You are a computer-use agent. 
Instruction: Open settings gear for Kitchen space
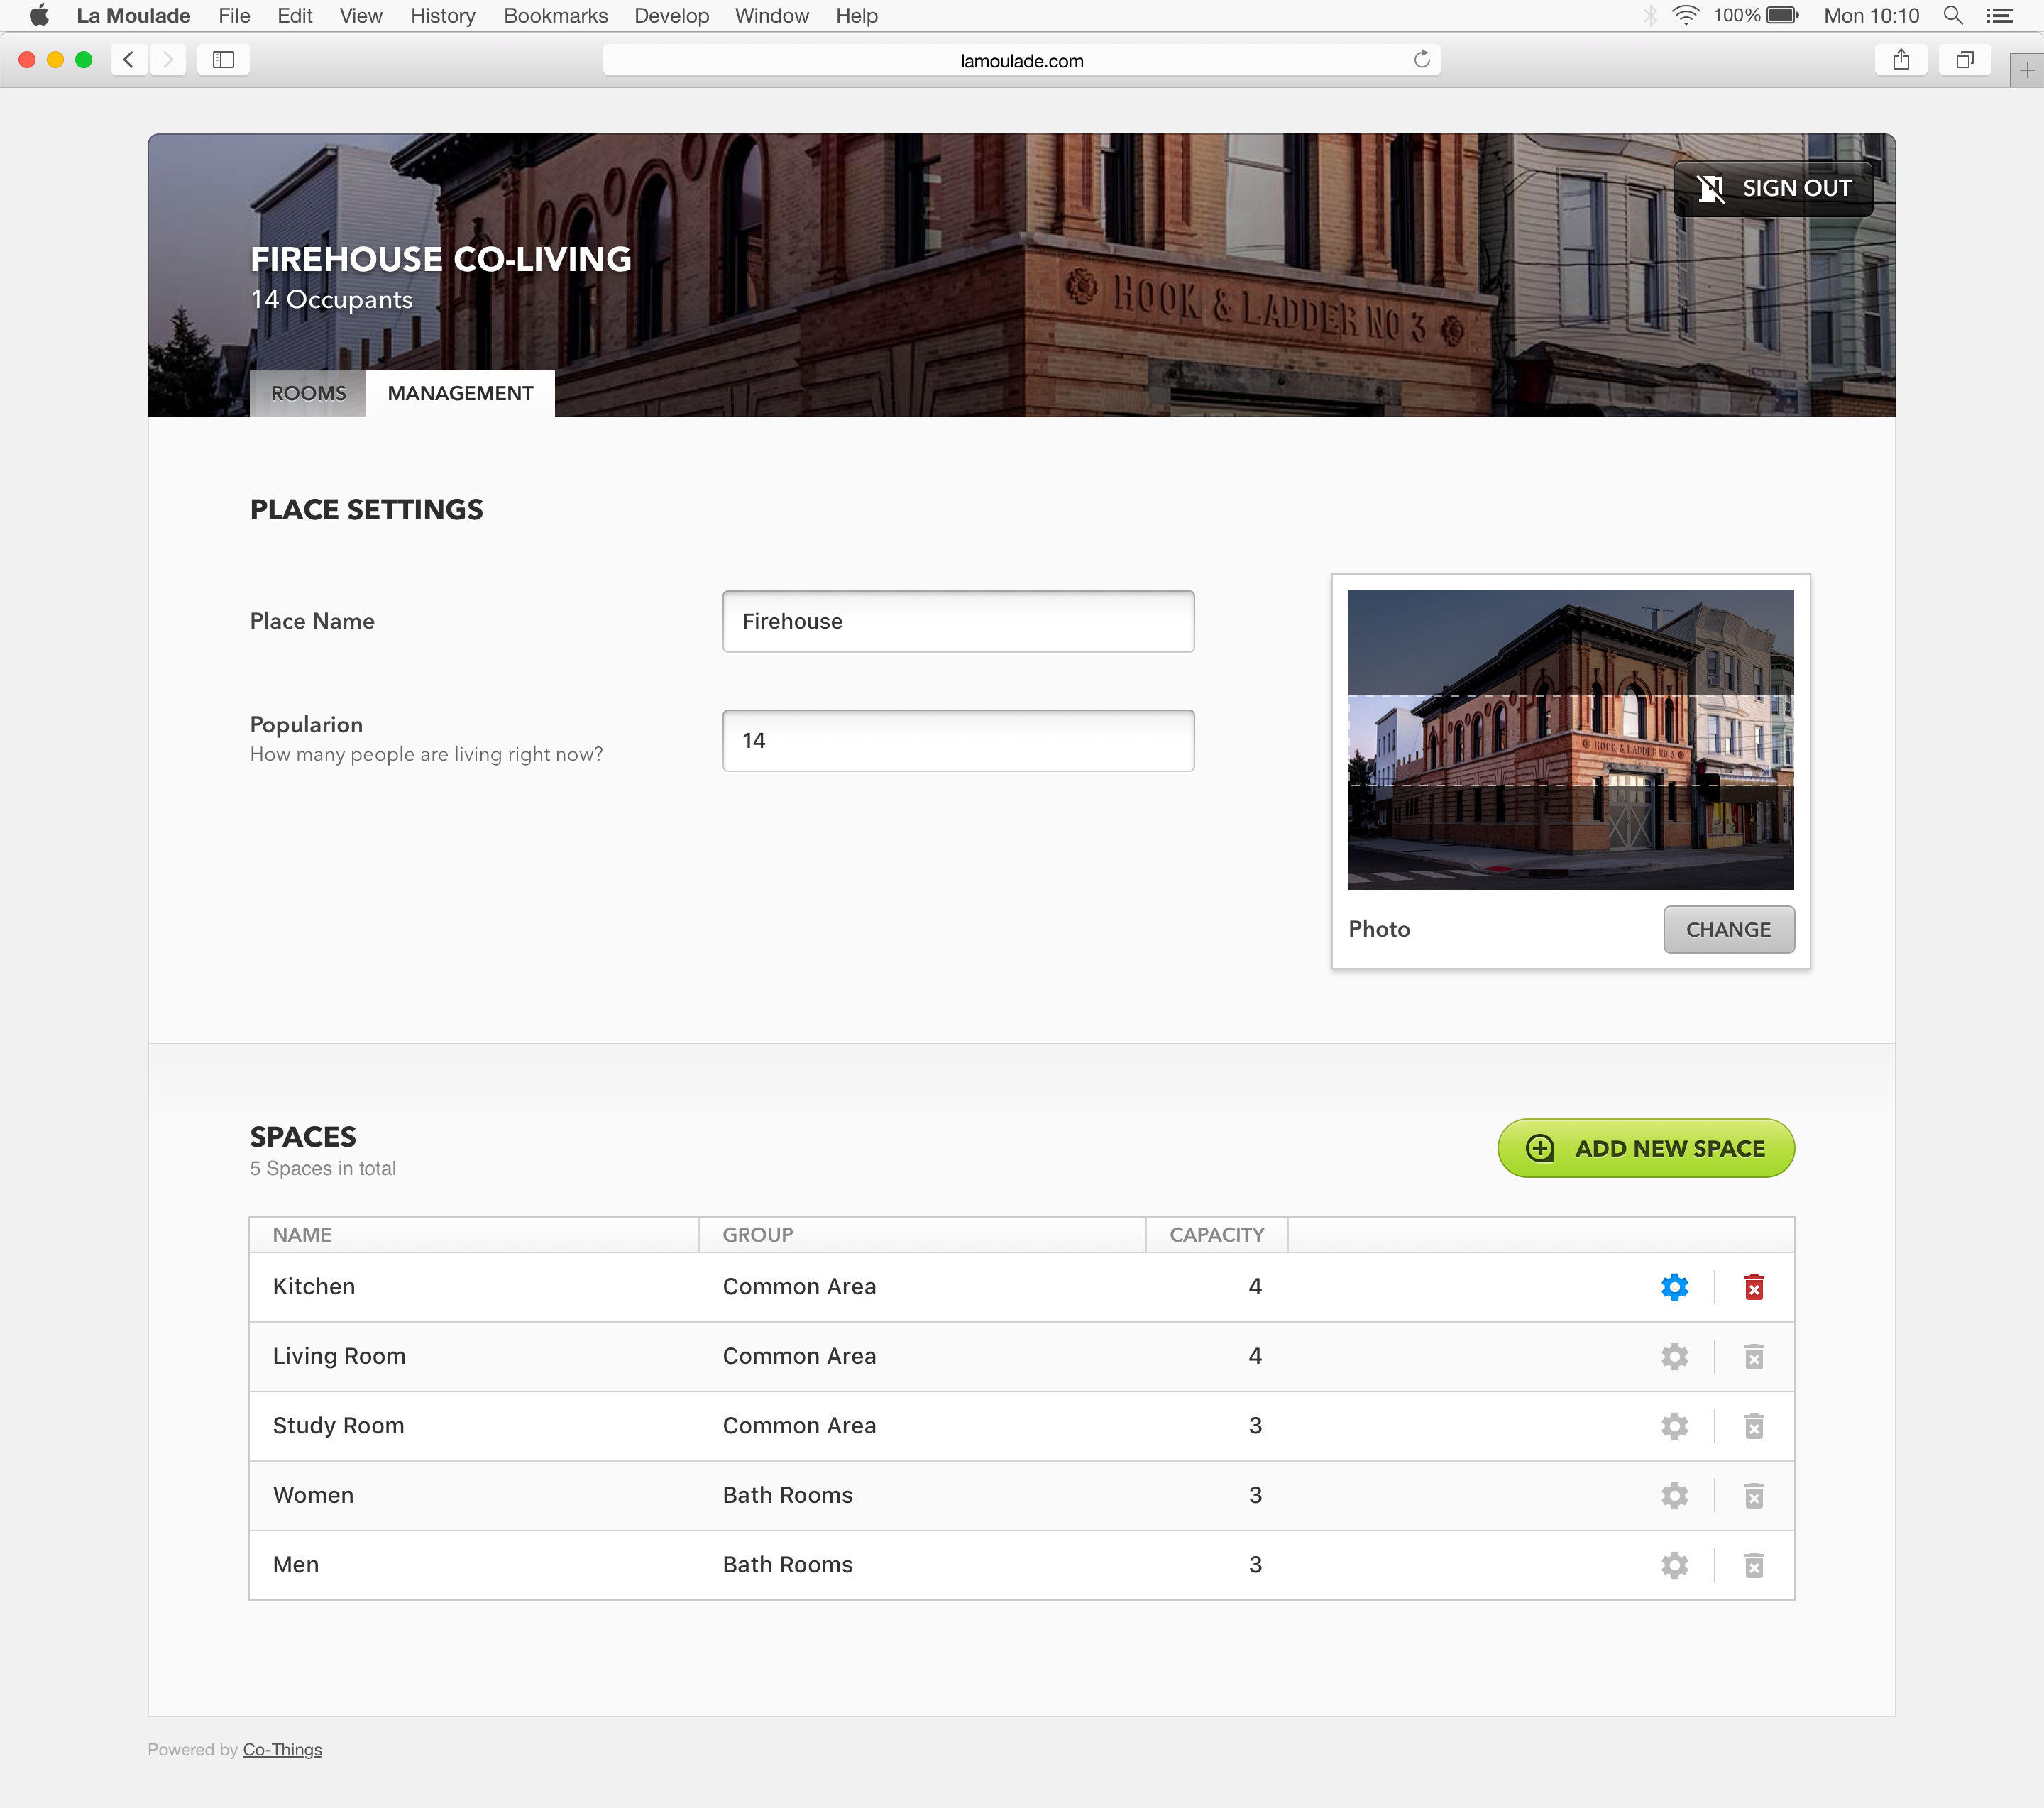(x=1674, y=1287)
